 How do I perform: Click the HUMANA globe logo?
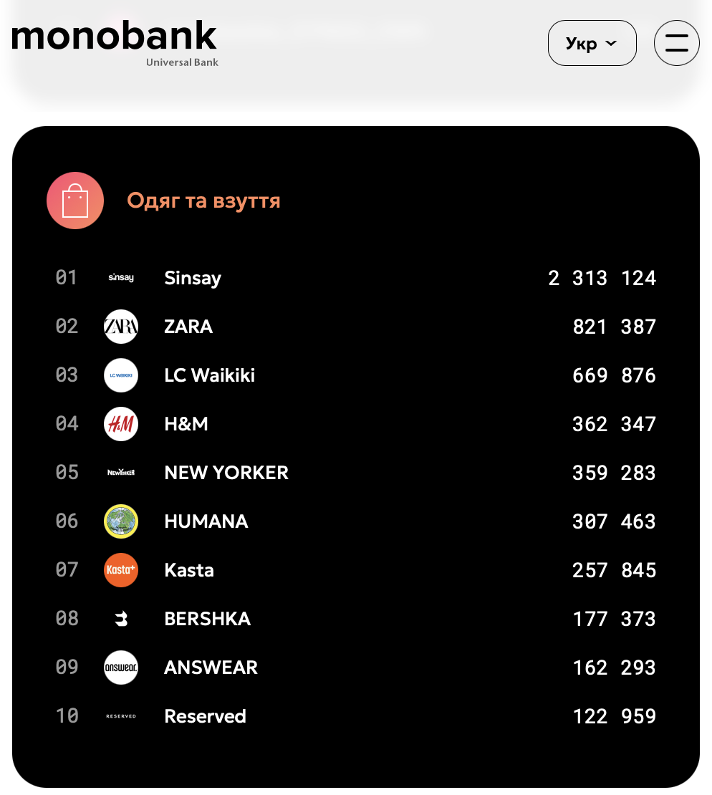(x=120, y=521)
